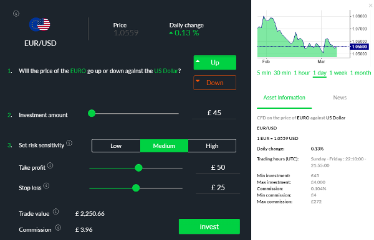This screenshot has height=240, width=374.
Task: Open the risk sensitivity info icon
Action: point(69,143)
